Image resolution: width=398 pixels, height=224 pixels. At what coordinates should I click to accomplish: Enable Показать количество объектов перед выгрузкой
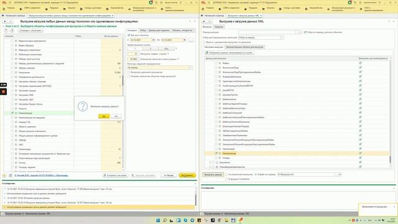pyautogui.click(x=129, y=76)
